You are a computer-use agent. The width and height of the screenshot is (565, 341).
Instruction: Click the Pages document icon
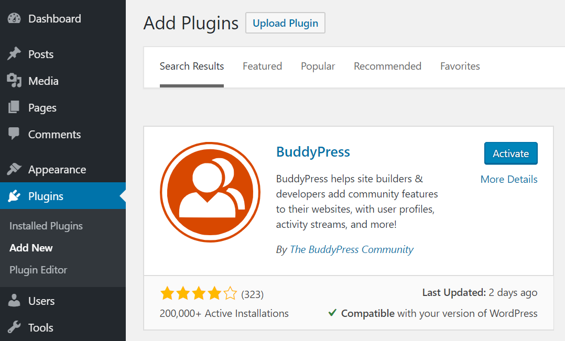click(x=14, y=107)
